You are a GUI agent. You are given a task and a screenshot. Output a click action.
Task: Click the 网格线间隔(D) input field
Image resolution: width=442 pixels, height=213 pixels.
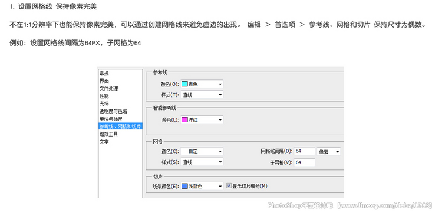point(305,151)
